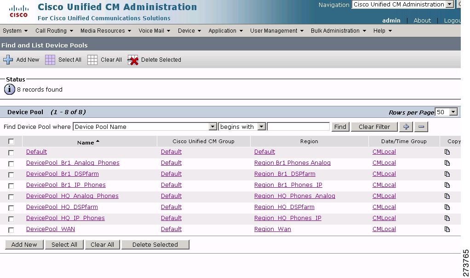Copy DevicePool_Br1_IP_Phones using its copy icon
The image size is (470, 278).
click(x=447, y=185)
